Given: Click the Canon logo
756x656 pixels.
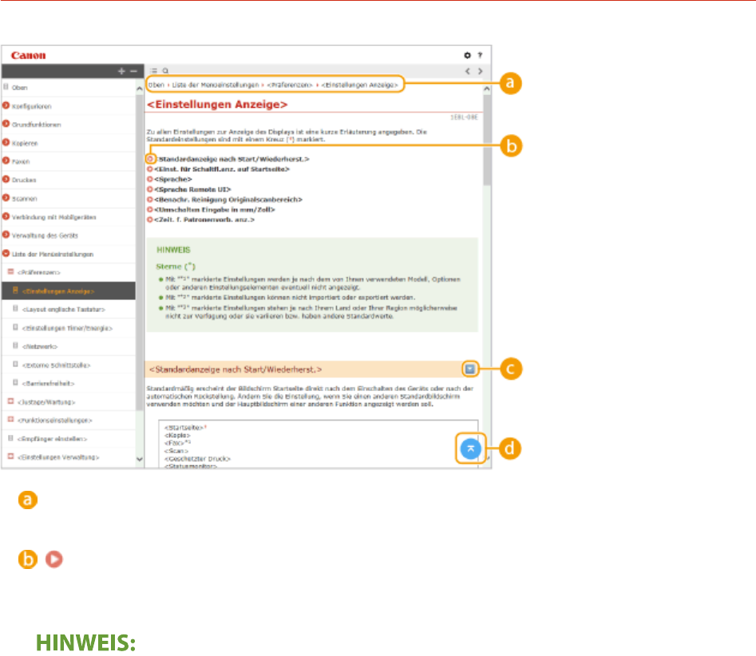Looking at the screenshot, I should click(x=29, y=55).
